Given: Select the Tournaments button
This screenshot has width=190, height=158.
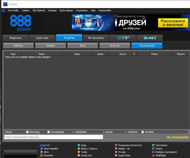Looking at the screenshot, I should (x=147, y=46).
